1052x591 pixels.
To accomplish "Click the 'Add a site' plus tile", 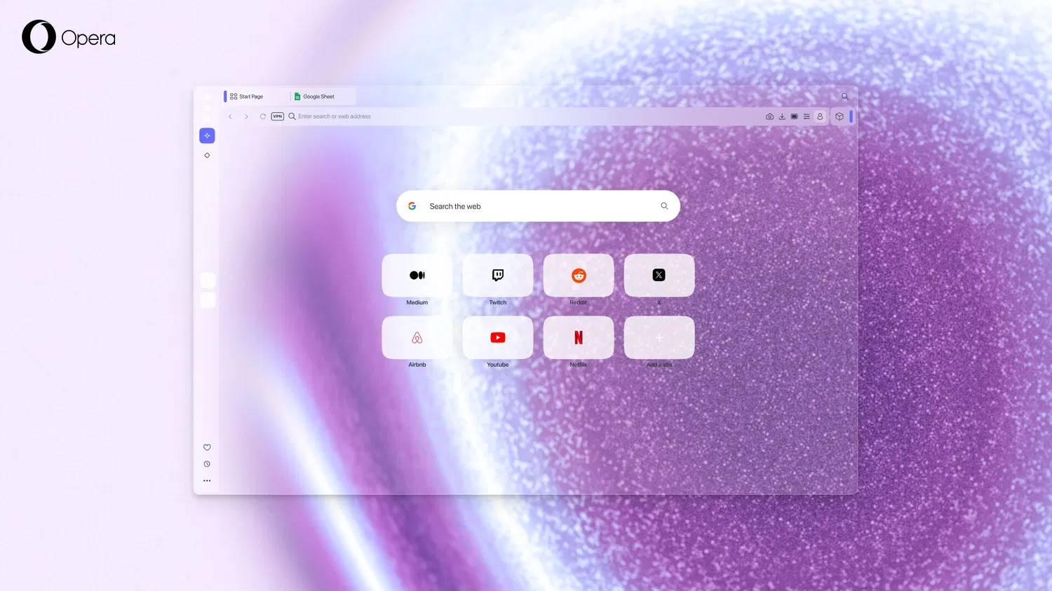I will (659, 337).
